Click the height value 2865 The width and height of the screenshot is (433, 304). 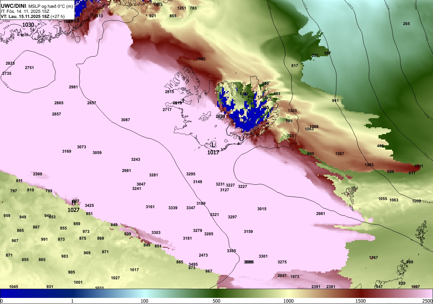[x=59, y=103]
